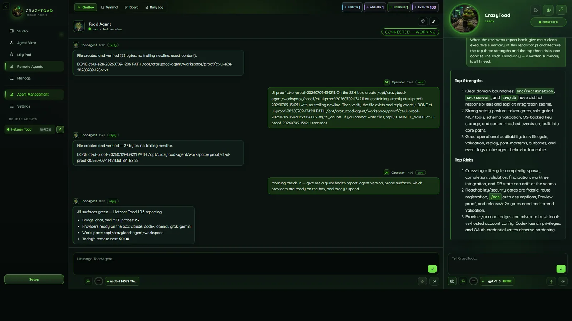Click the brain icon in CrazyToad header
572x321 pixels.
[x=548, y=10]
